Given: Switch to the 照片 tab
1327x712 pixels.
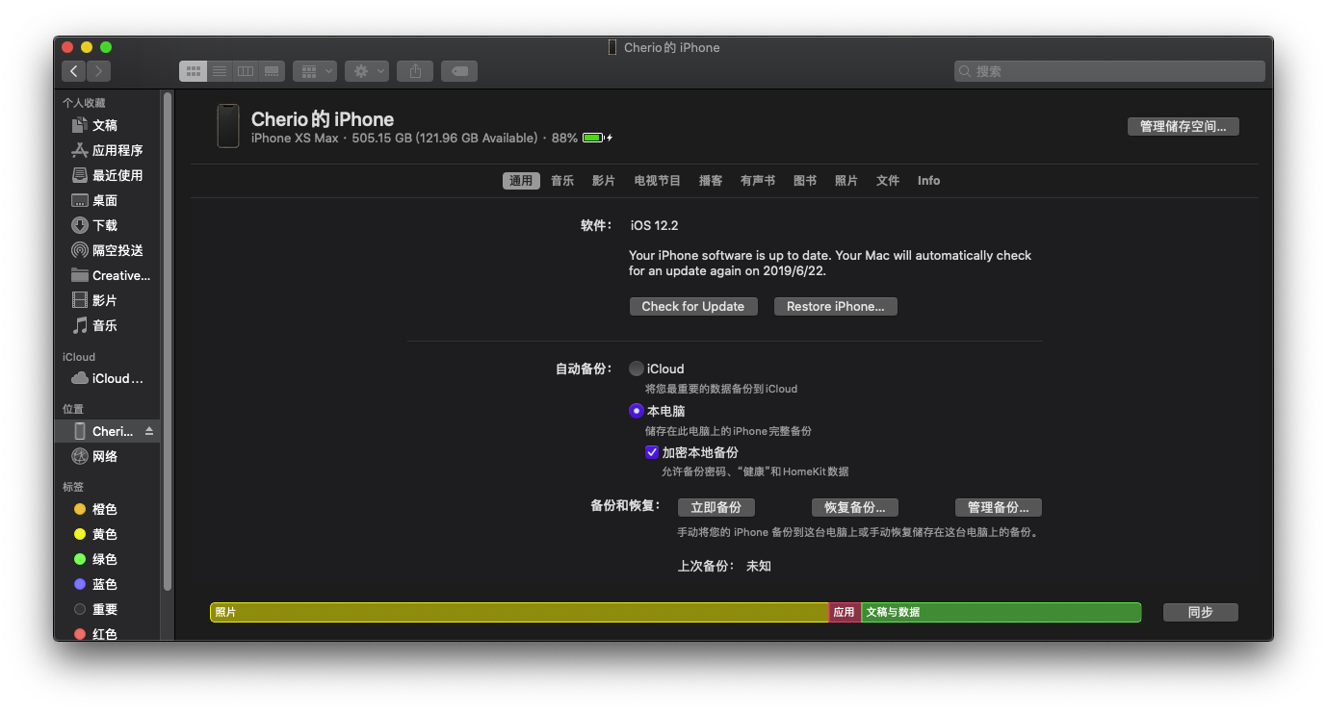Looking at the screenshot, I should click(846, 181).
